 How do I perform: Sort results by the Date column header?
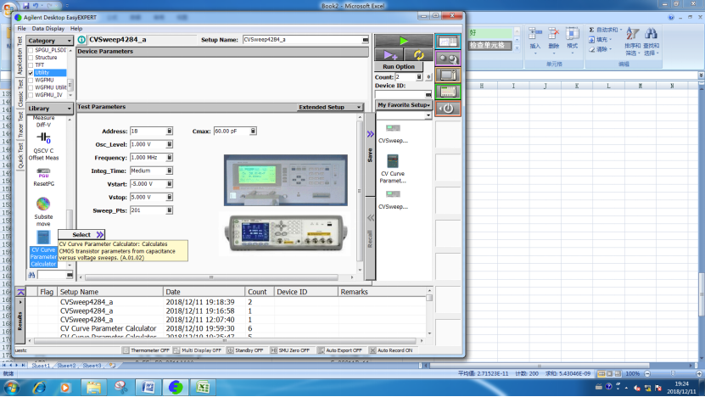tap(204, 292)
